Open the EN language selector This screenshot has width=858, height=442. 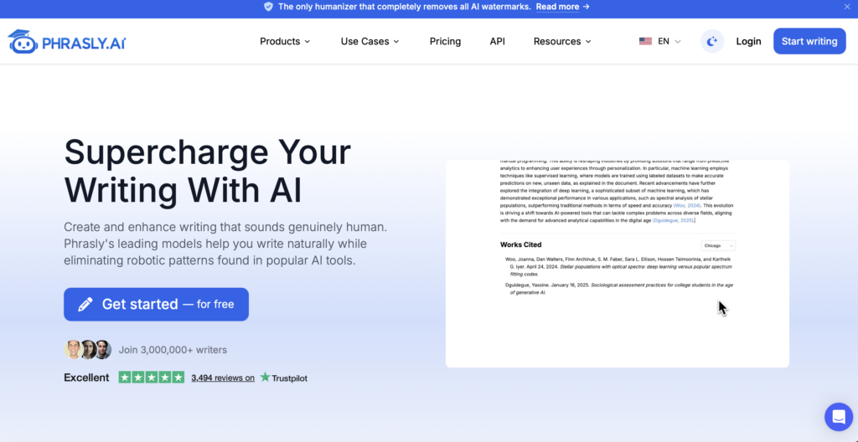click(x=660, y=42)
